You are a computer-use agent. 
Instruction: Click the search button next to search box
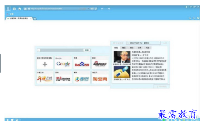(x=87, y=50)
